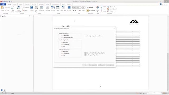The height and width of the screenshot is (95, 169).
Task: Open the Layout ribbon tab
Action: coord(21,4)
